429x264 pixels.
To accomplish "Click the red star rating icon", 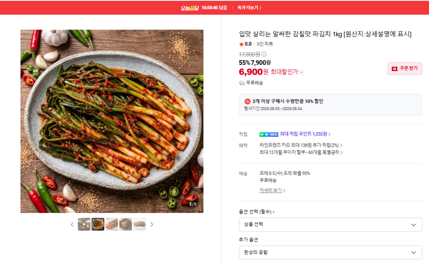I will point(241,44).
